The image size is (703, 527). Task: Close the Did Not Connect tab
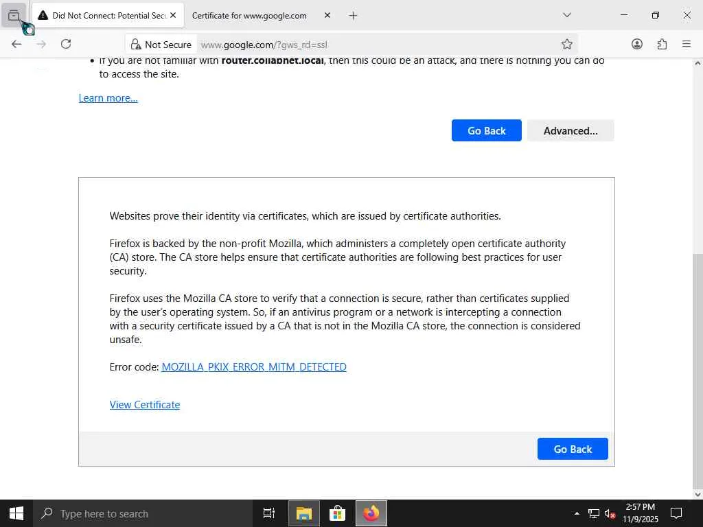pyautogui.click(x=173, y=15)
